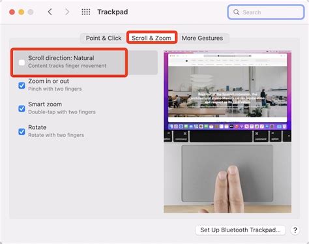Click 'Pinch with two fingers' description
309x244 pixels.
click(55, 89)
